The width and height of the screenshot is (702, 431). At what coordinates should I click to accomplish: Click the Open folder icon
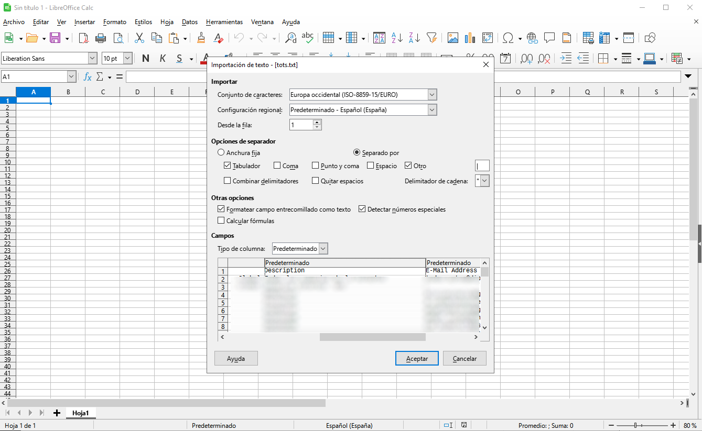click(x=32, y=38)
